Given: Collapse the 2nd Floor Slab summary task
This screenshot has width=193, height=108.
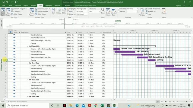Looking at the screenshot, I should click(28, 46).
